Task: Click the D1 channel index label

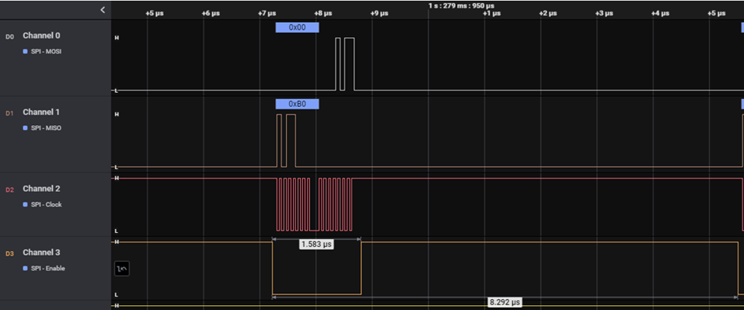Action: [9, 113]
